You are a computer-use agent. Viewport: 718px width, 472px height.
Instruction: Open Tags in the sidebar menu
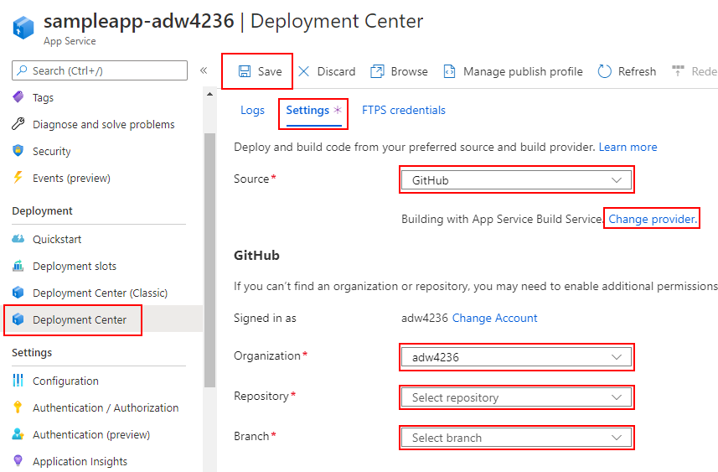(43, 97)
